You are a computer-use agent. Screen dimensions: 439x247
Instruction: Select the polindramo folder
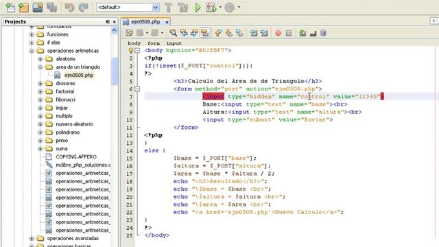[67, 132]
